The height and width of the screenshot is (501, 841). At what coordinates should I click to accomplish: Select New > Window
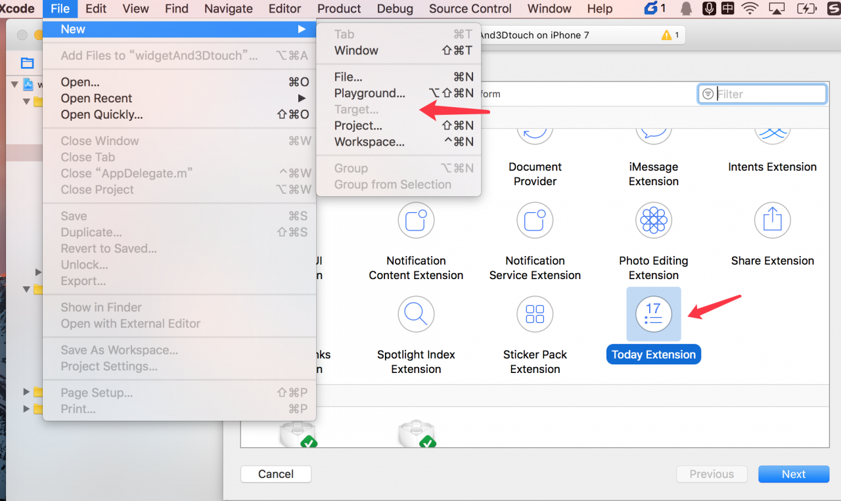coord(399,51)
